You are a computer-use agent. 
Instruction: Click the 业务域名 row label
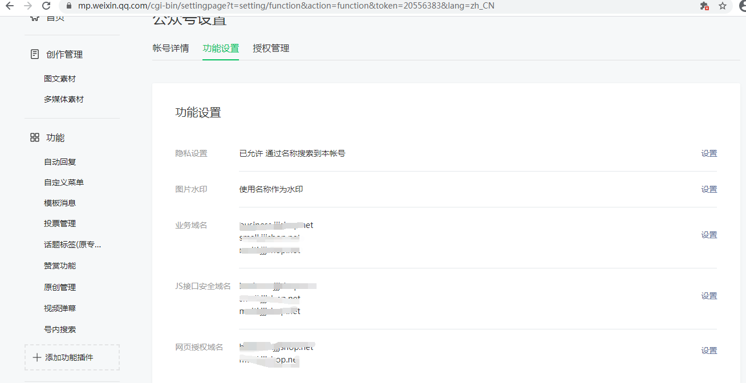191,225
